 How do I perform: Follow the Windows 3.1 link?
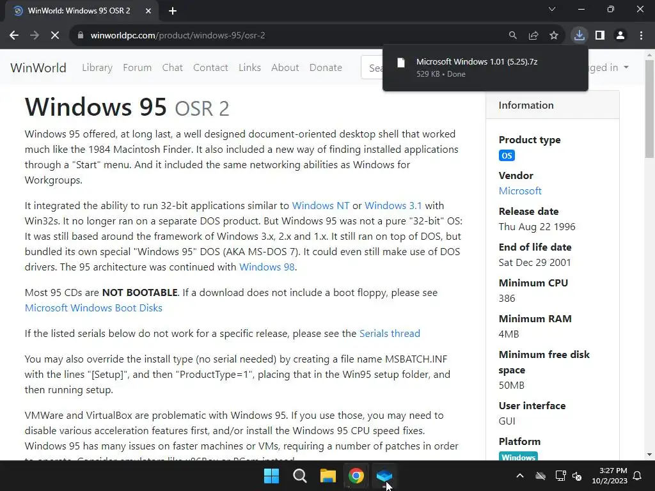click(x=393, y=206)
